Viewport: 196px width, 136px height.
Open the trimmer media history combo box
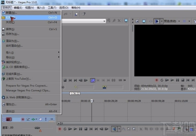point(84,21)
